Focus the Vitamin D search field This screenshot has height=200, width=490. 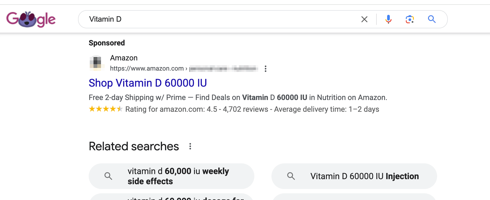(222, 19)
